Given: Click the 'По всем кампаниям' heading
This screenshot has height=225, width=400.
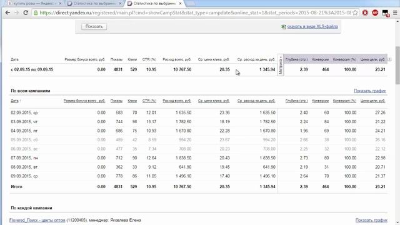Looking at the screenshot, I should coord(31,91).
